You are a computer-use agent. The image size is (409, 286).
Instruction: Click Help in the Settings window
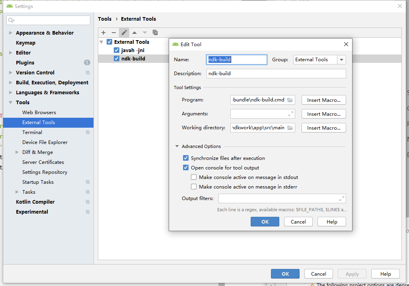[x=386, y=274]
